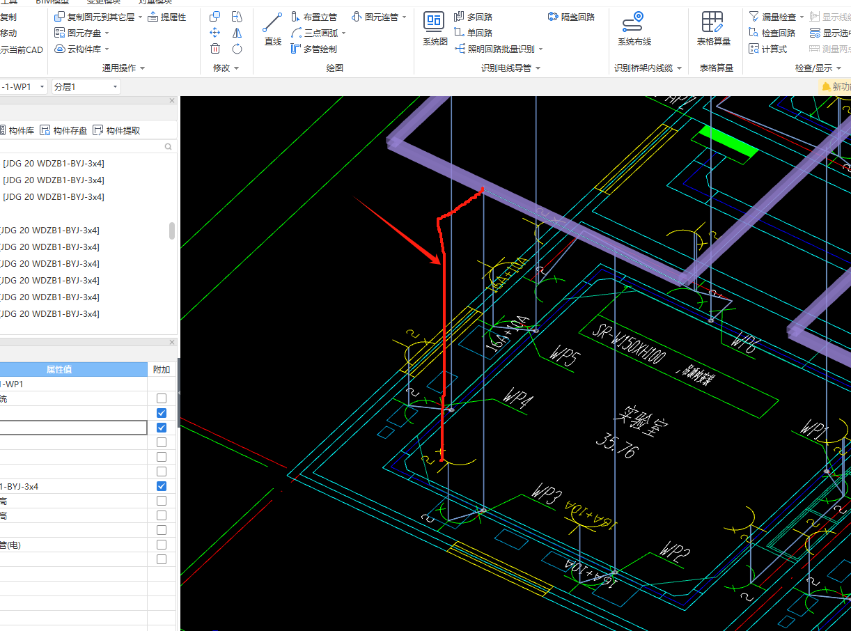Open the 图元连管 dropdown arrow
851x631 pixels.
[x=404, y=17]
